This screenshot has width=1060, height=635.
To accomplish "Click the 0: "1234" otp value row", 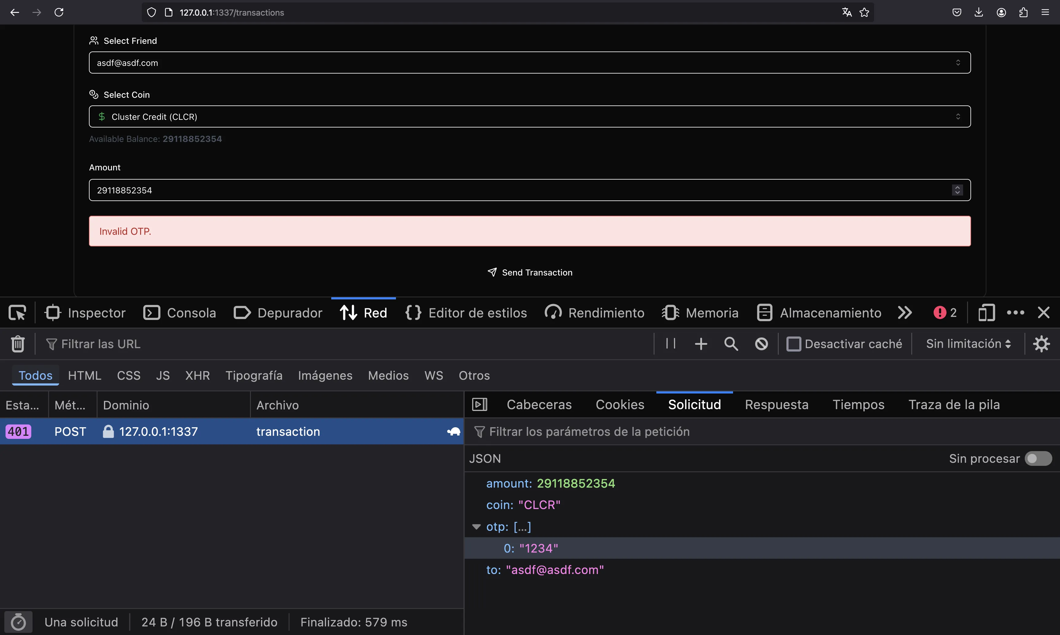I will click(762, 548).
